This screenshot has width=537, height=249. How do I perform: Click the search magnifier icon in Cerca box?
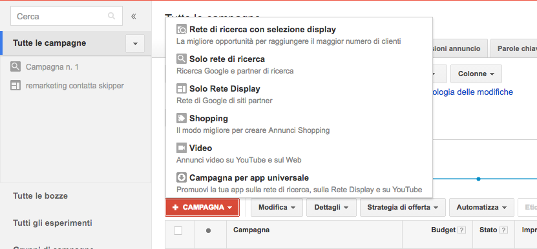click(x=111, y=16)
